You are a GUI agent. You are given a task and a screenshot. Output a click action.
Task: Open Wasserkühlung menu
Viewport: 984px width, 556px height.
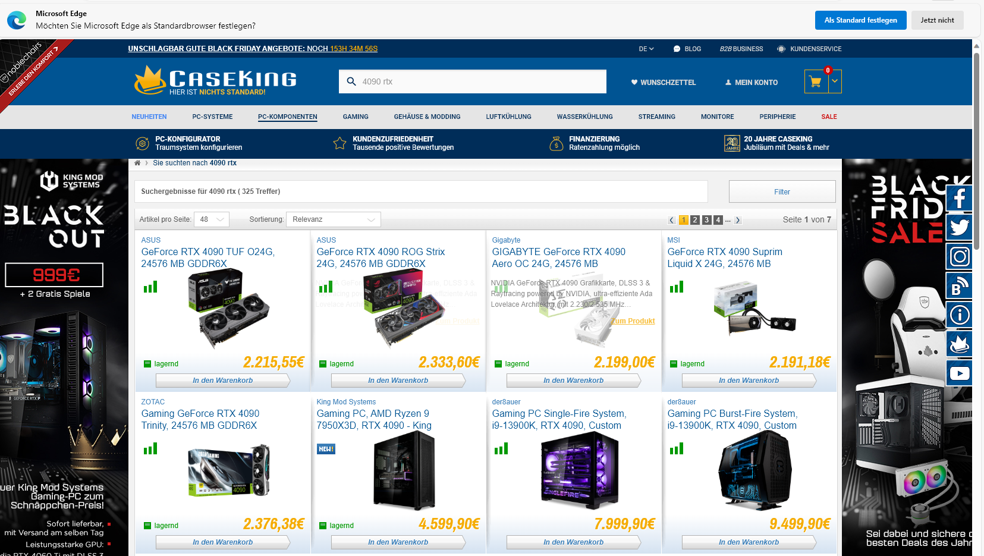pyautogui.click(x=584, y=117)
